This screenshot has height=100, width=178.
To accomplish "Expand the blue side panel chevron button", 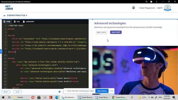I will (x=1, y=52).
